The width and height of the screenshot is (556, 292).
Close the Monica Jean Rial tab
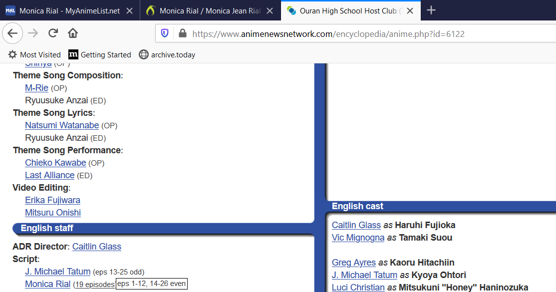tap(270, 11)
